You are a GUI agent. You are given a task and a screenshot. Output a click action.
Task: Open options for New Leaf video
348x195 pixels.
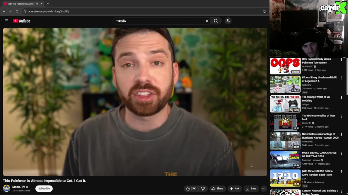[341, 116]
